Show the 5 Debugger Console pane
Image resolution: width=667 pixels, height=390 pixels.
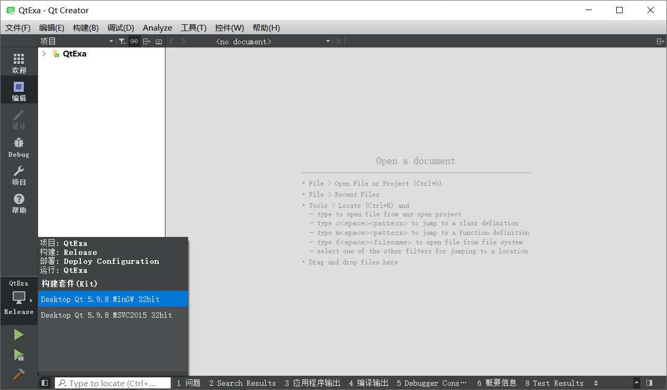click(x=432, y=383)
